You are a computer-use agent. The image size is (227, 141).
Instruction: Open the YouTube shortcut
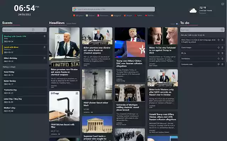pyautogui.click(x=150, y=16)
